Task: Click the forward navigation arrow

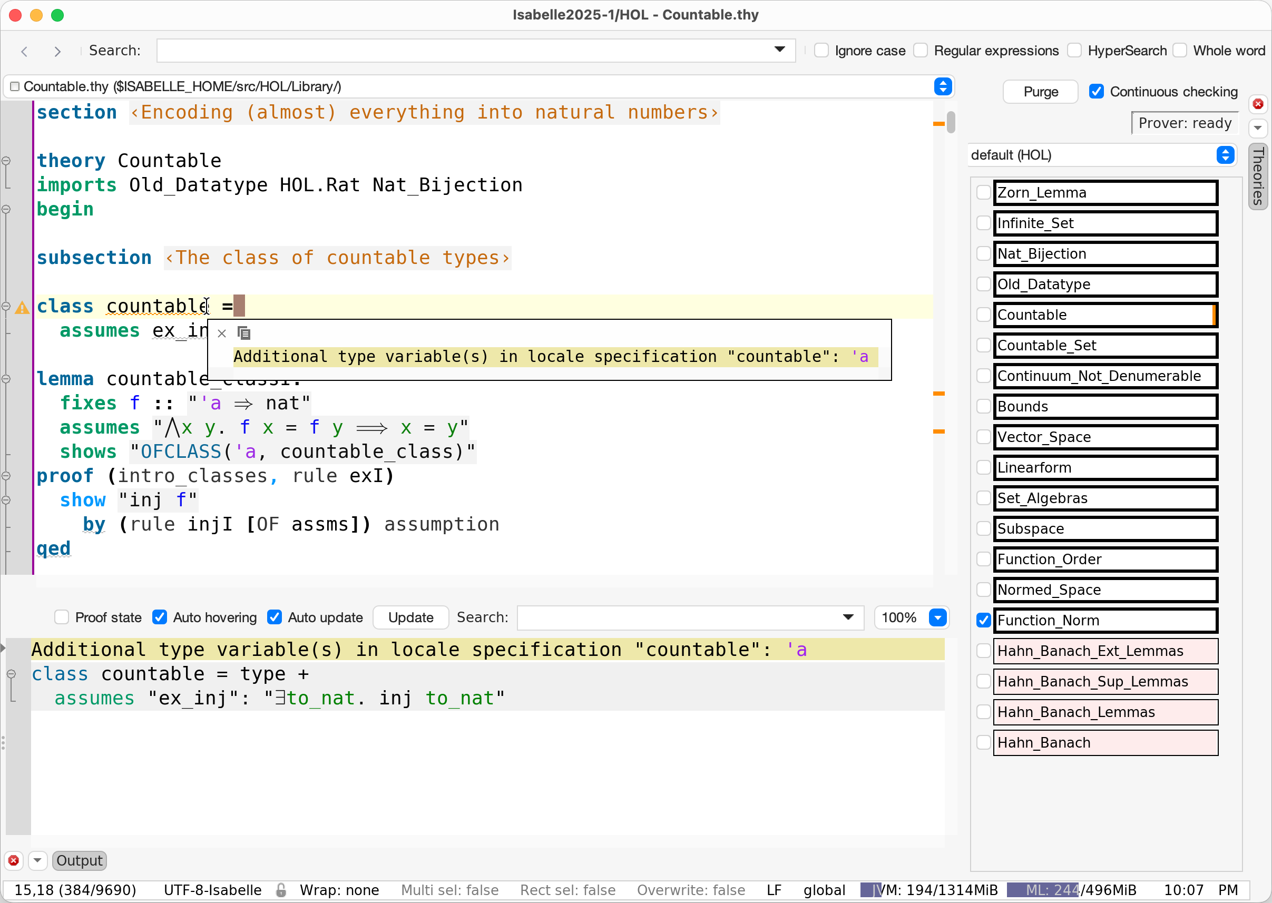Action: point(57,51)
